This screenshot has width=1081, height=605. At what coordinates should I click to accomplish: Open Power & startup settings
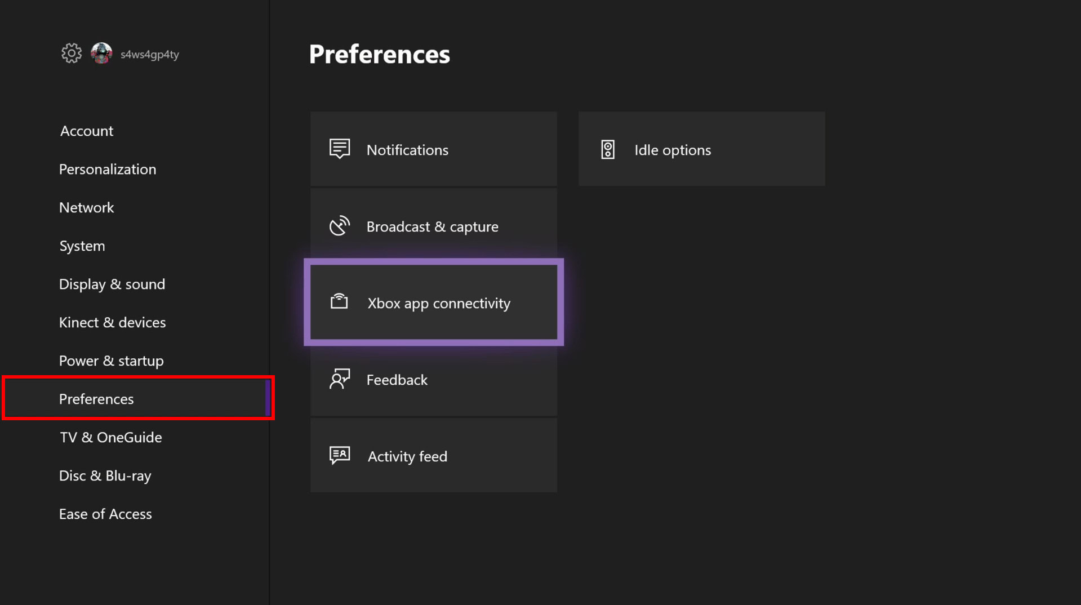[x=112, y=361]
